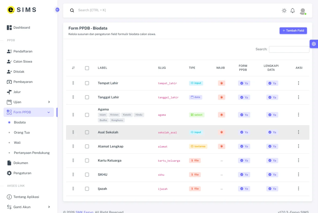Open the three-dot menu for Ijazah
This screenshot has width=318, height=213.
pyautogui.click(x=298, y=189)
